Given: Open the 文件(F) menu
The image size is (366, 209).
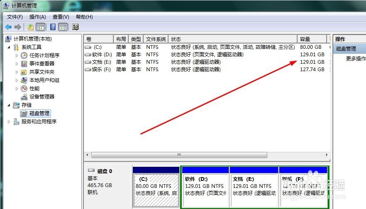Looking at the screenshot, I should click(15, 17).
